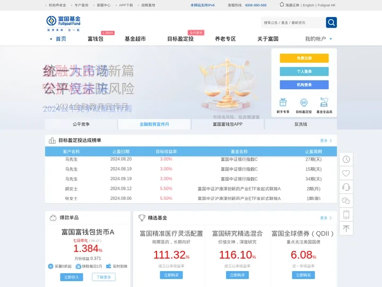Click the 机构登录 button
Image resolution: width=382 pixels, height=287 pixels.
tap(304, 85)
